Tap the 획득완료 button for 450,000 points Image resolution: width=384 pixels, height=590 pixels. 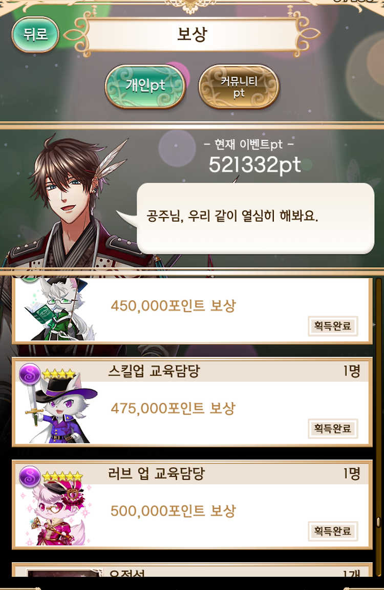point(333,326)
